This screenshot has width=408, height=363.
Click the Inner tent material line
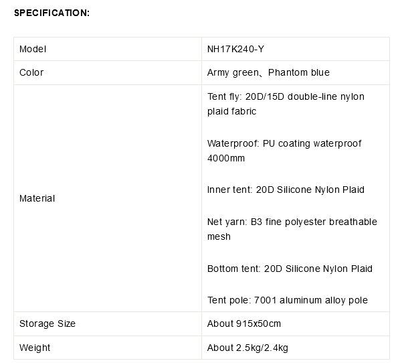coord(286,190)
